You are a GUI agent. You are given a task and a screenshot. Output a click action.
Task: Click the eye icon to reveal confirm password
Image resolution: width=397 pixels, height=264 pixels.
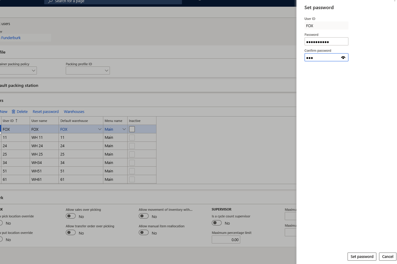[343, 57]
